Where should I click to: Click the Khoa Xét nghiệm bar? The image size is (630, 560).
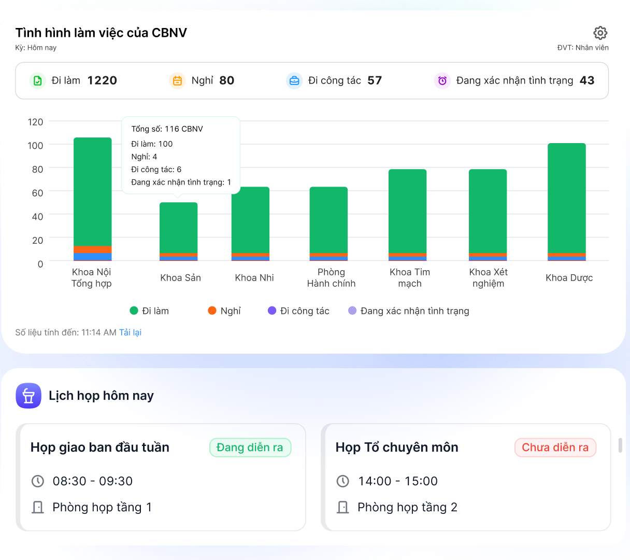488,215
